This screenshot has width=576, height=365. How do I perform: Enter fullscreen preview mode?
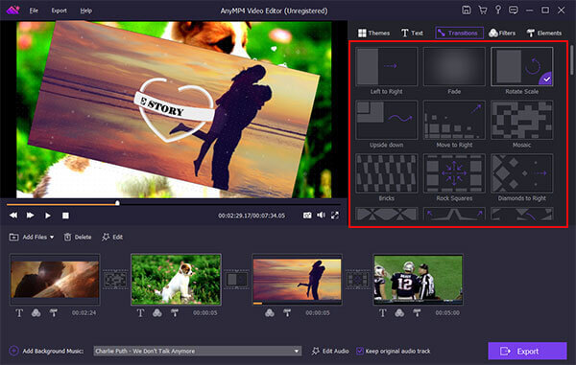pyautogui.click(x=335, y=216)
